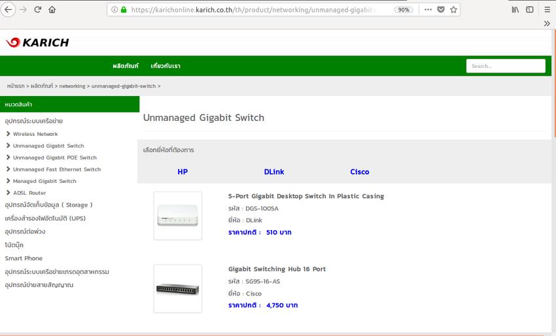Reload the current page
This screenshot has width=556, height=336.
coord(37,10)
